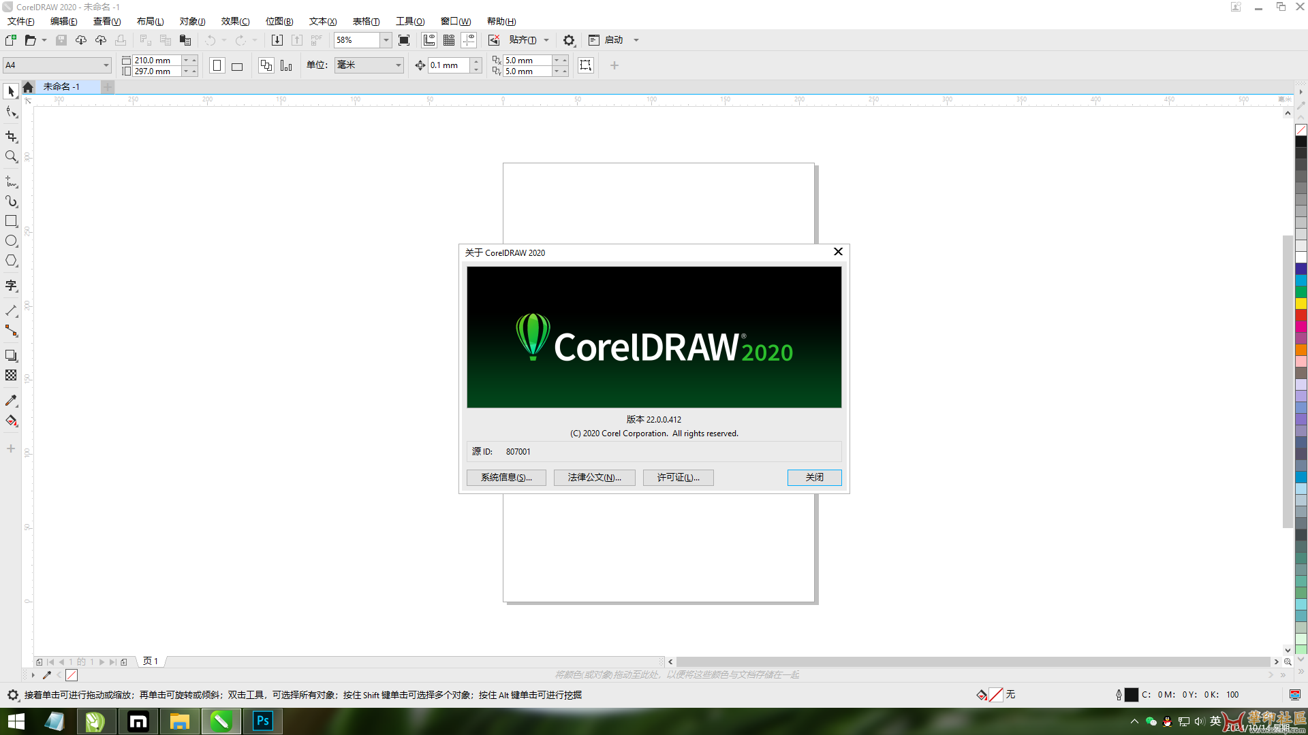
Task: Click the page width 210.0 mm field
Action: point(157,61)
